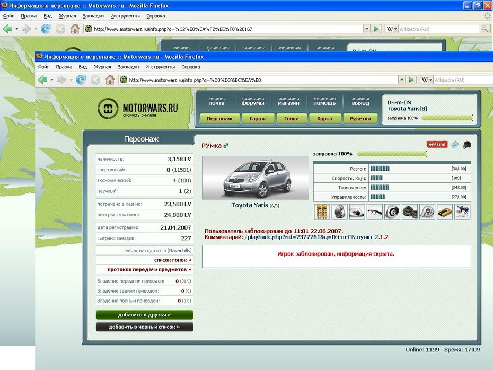Image resolution: width=493 pixels, height=370 pixels.
Task: Open the Wikipedia search engine dropdown in front window
Action: pyautogui.click(x=426, y=80)
